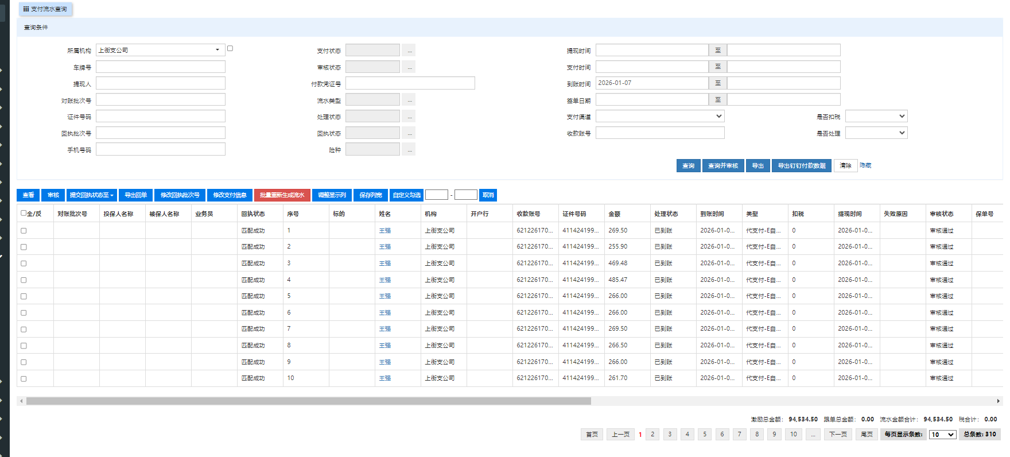Image resolution: width=1010 pixels, height=457 pixels.
Task: Click left arrow of horizontal scrollbar
Action: 21,401
